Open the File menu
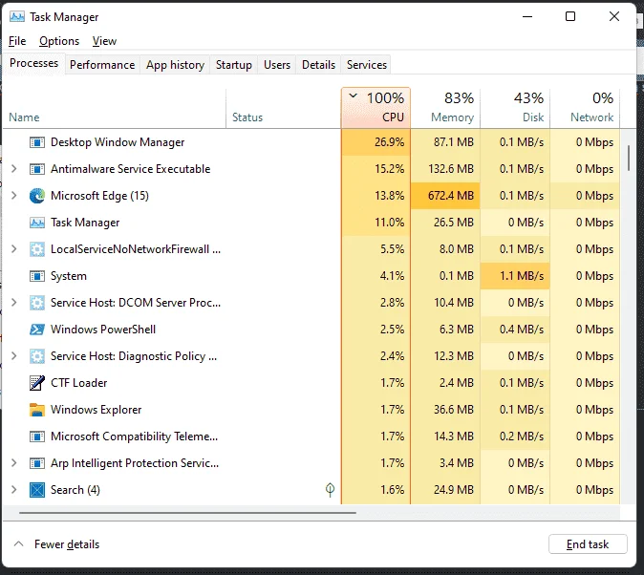This screenshot has height=575, width=644. point(17,41)
